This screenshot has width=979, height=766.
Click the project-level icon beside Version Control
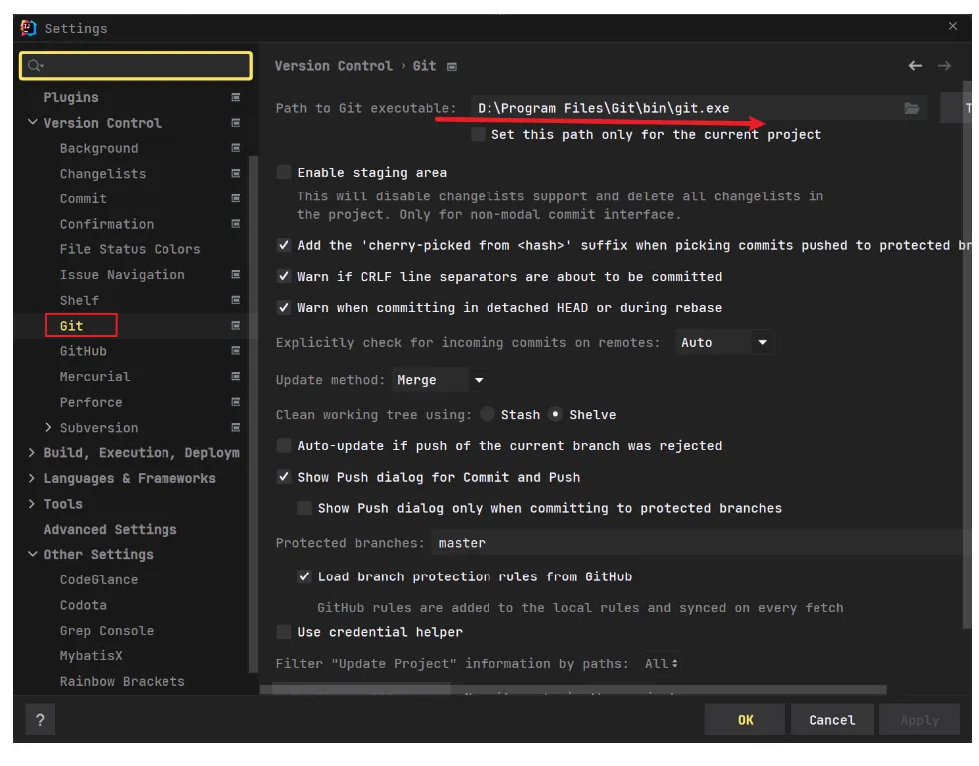[236, 123]
